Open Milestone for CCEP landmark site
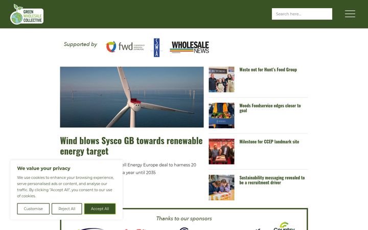This screenshot has width=368, height=230. tap(269, 142)
